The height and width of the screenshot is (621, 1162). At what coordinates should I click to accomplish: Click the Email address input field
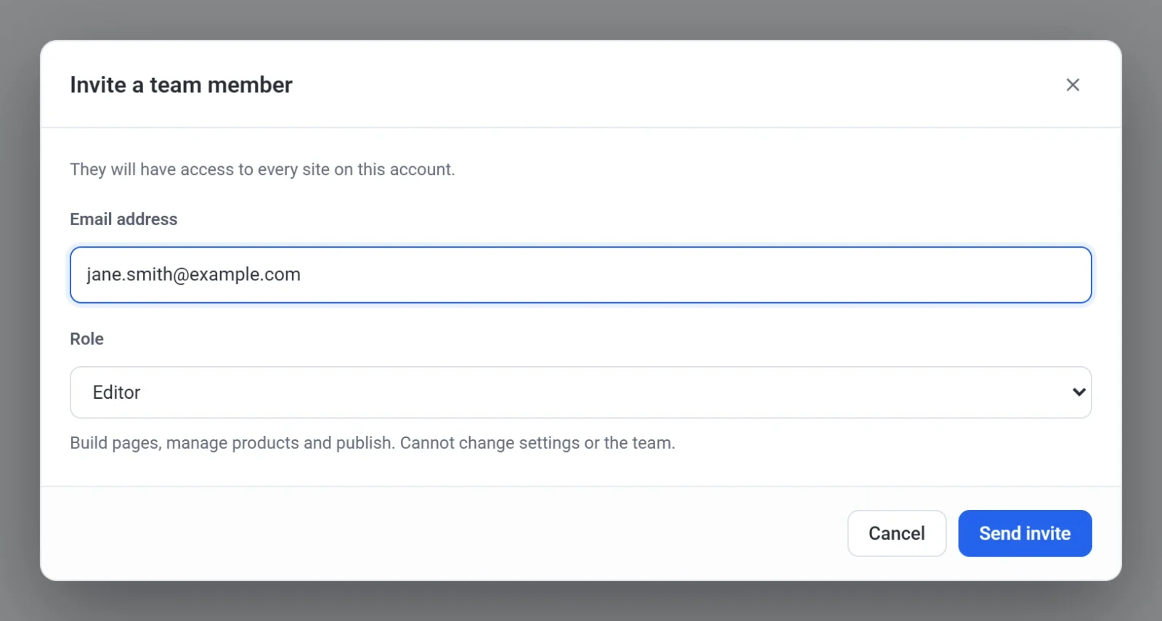581,275
